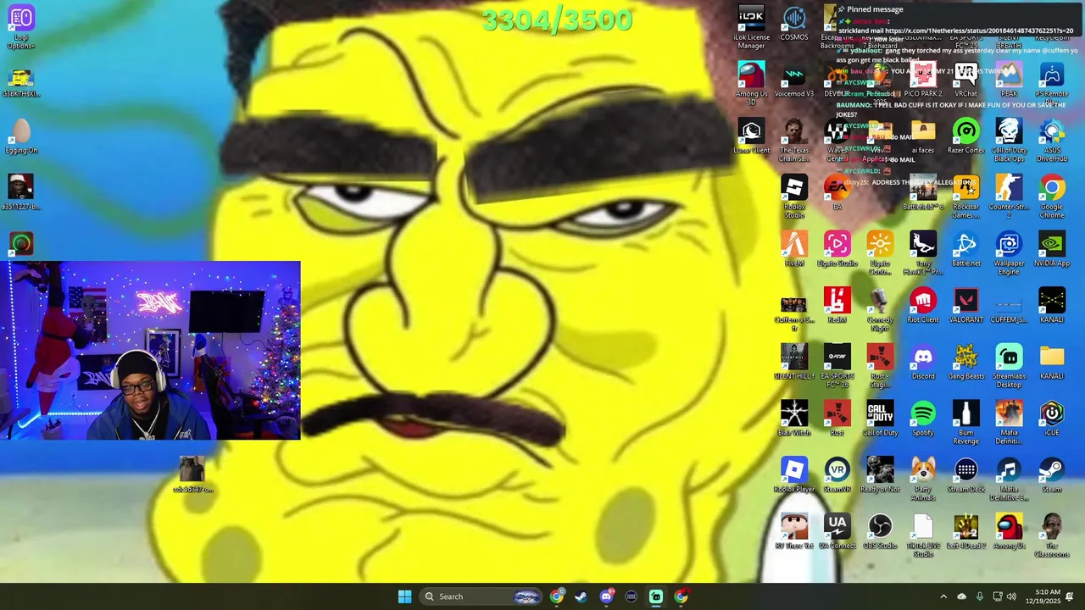Open Spotify desktop shortcut
Screen dimensions: 1085x610
pos(923,419)
